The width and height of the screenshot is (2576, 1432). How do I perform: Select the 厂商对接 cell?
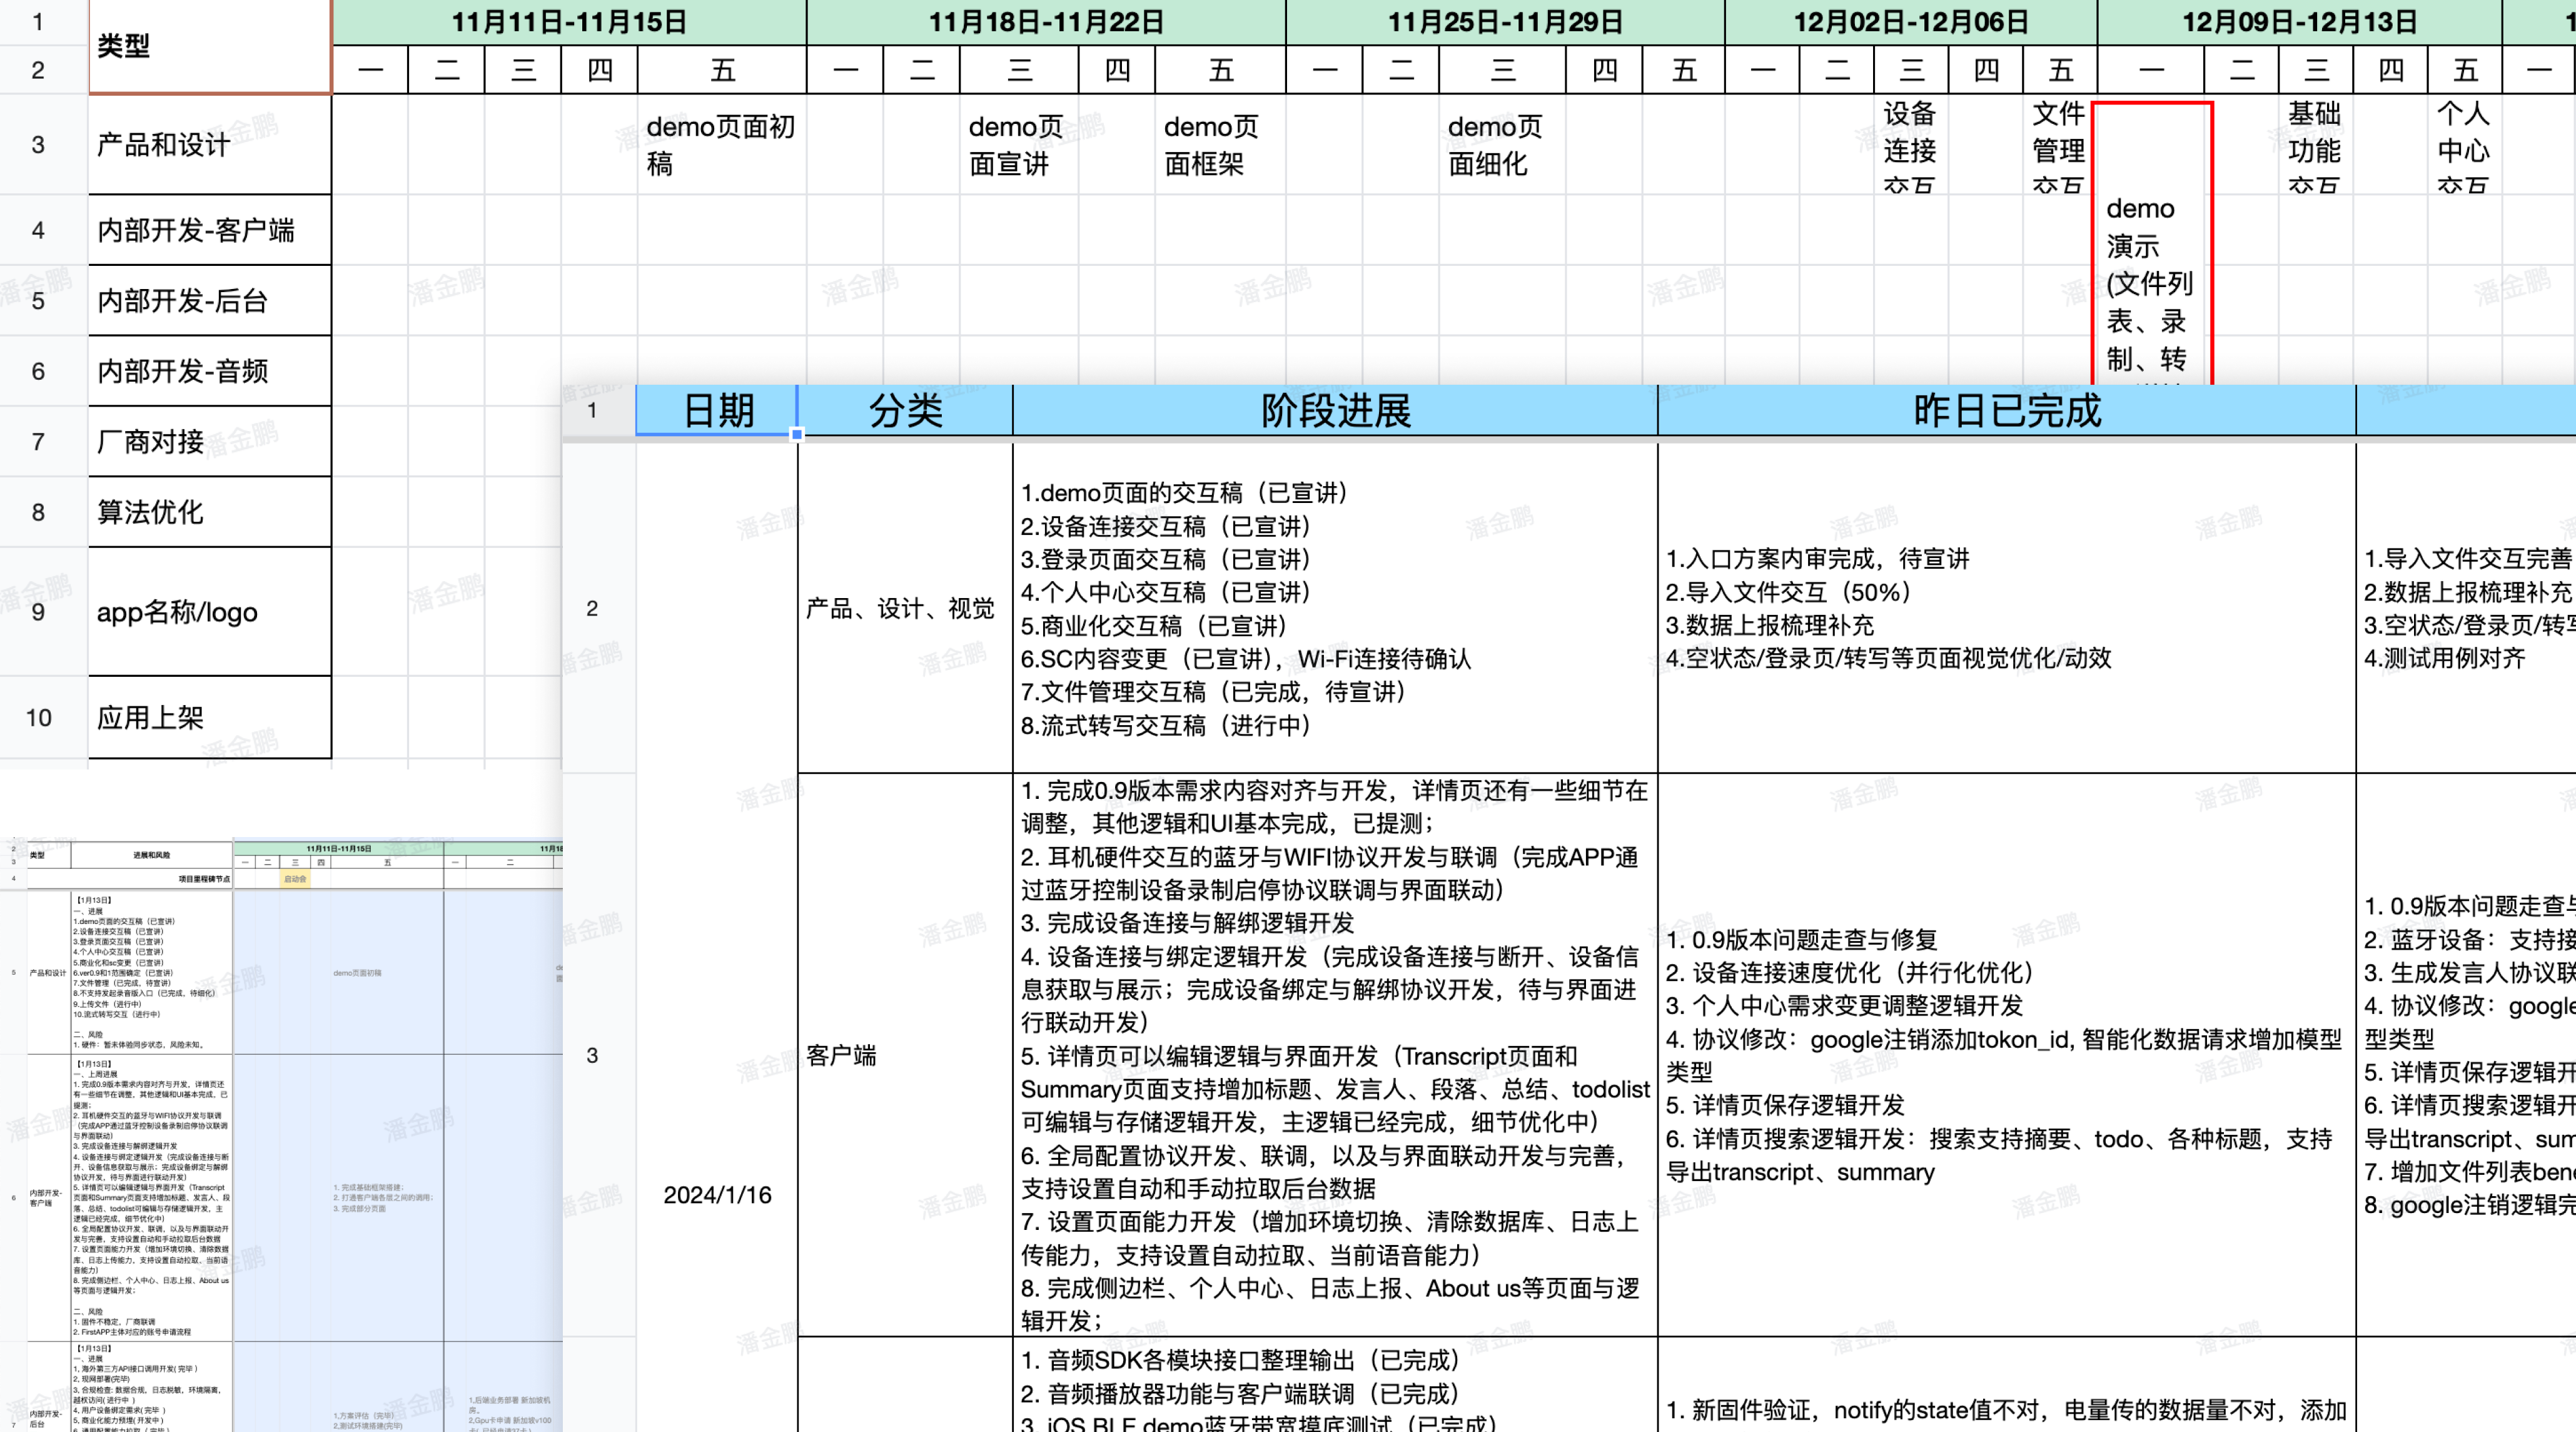tap(210, 441)
